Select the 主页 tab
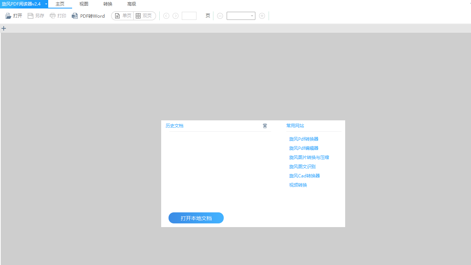 (x=60, y=4)
